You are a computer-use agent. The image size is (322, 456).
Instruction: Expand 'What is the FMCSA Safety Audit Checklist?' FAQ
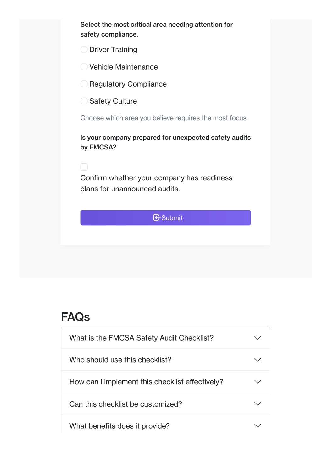(165, 338)
